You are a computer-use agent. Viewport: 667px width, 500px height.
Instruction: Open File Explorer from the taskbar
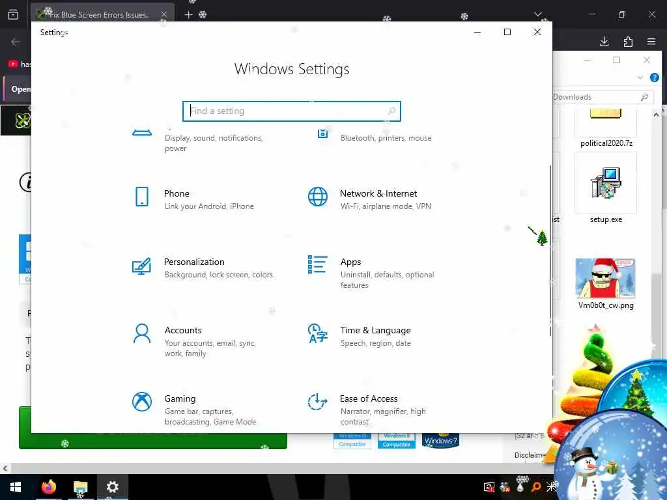80,487
